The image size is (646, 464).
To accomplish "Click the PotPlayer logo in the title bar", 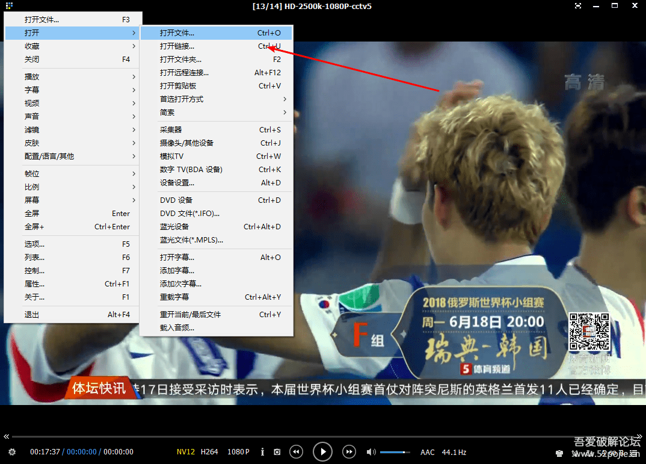I will pyautogui.click(x=8, y=6).
